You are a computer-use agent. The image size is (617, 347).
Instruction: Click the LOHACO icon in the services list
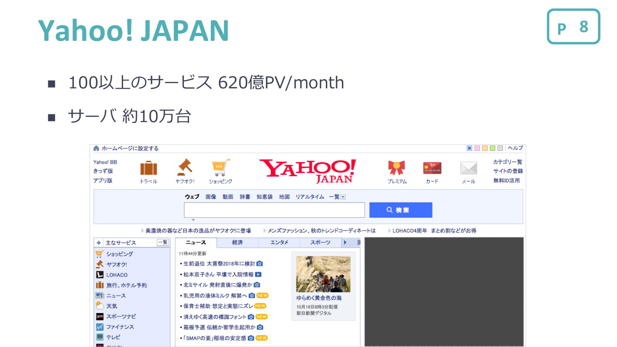(x=100, y=275)
